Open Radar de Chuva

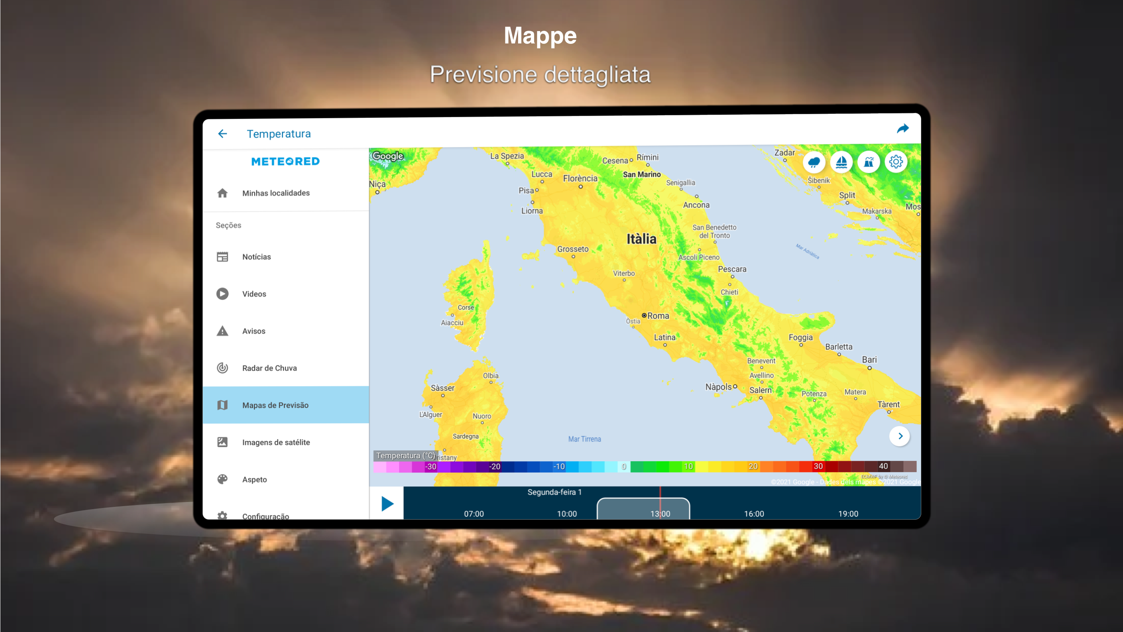269,368
